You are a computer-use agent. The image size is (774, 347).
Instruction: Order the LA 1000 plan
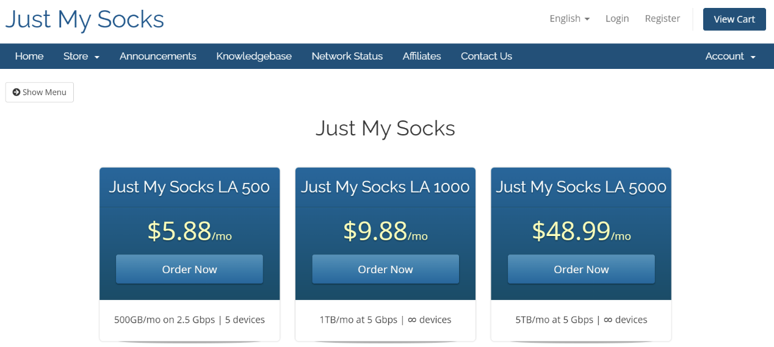tap(385, 269)
